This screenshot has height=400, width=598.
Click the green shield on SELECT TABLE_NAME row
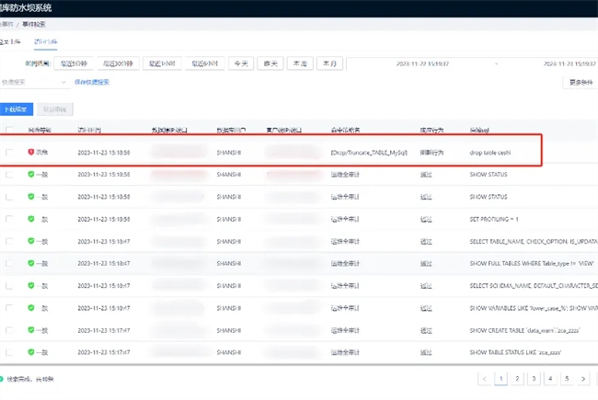31,241
